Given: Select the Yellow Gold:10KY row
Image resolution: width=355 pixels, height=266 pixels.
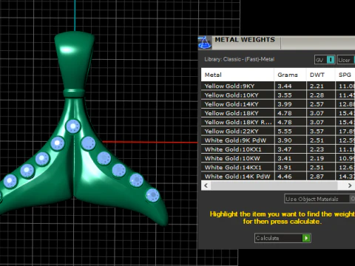Looking at the screenshot, I should 278,95.
